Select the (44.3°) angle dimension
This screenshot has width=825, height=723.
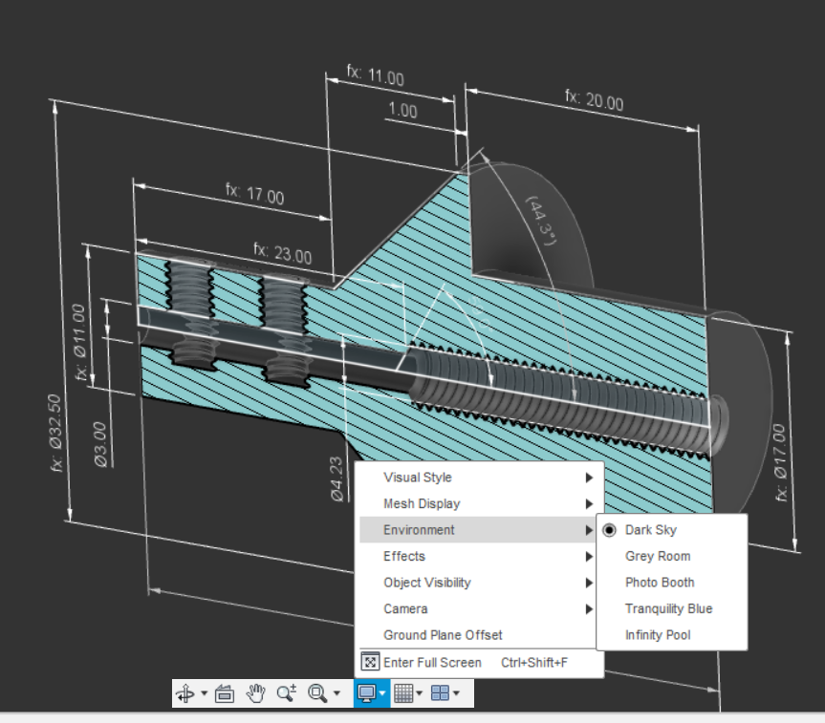542,221
